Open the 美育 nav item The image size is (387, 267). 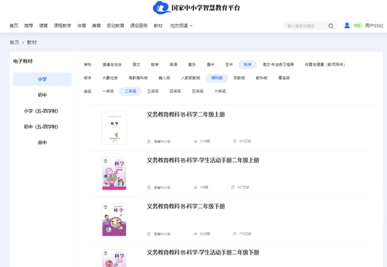[96, 26]
